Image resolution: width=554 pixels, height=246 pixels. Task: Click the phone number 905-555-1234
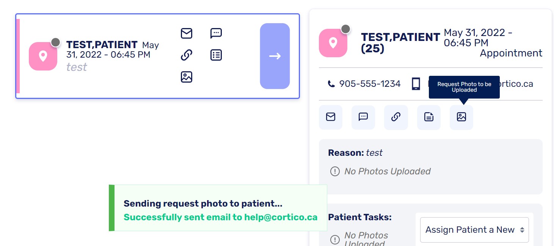(370, 84)
